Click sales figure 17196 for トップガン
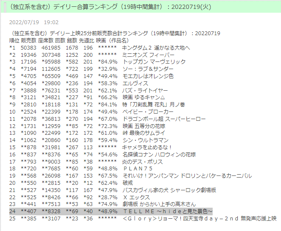Viewport: 281px width, 231px height. click(28, 62)
